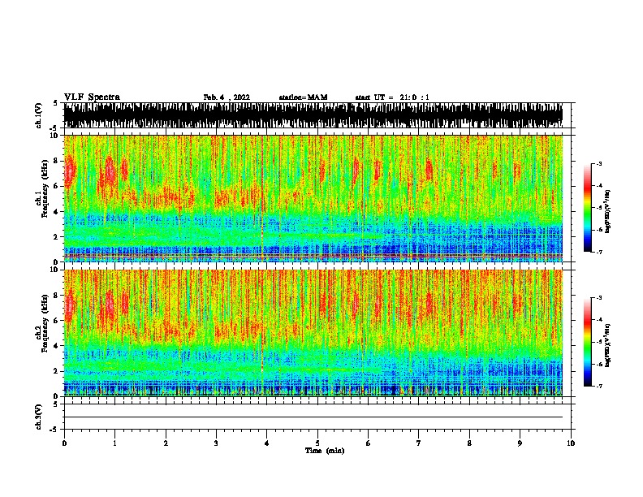Image resolution: width=643 pixels, height=497 pixels.
Task: Click inside the ch.2 frequency spectrogram
Action: tap(313, 333)
